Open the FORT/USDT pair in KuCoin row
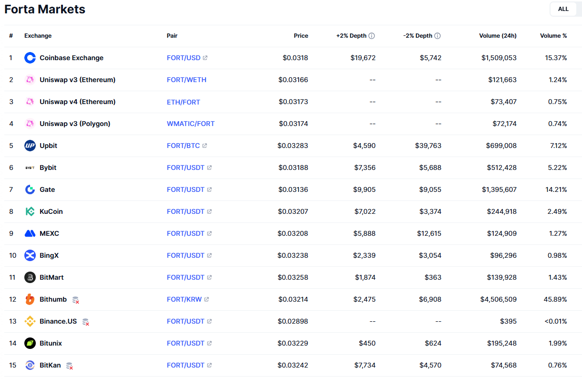Viewport: 582px width, 379px height. coord(186,211)
